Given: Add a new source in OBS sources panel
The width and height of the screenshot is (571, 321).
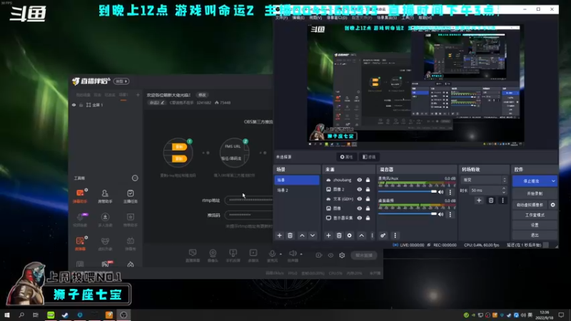Looking at the screenshot, I should (328, 235).
